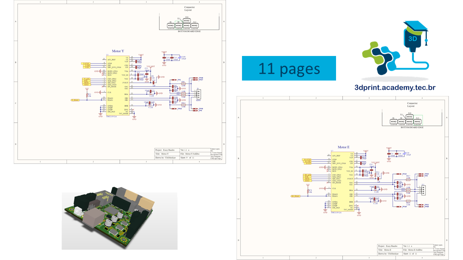Viewport: 463px width, 260px height.
Task: Select 'Sheet: 9 of 11' cell
Action: coord(195,157)
